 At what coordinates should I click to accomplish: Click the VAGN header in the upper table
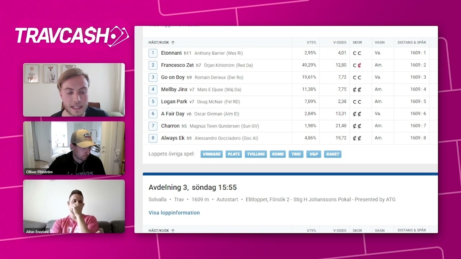[380, 42]
